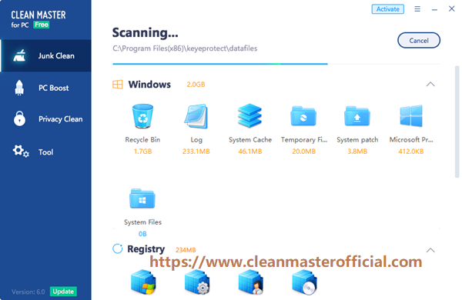The width and height of the screenshot is (462, 300).
Task: Click the System Cache 46.1MB size
Action: point(249,152)
